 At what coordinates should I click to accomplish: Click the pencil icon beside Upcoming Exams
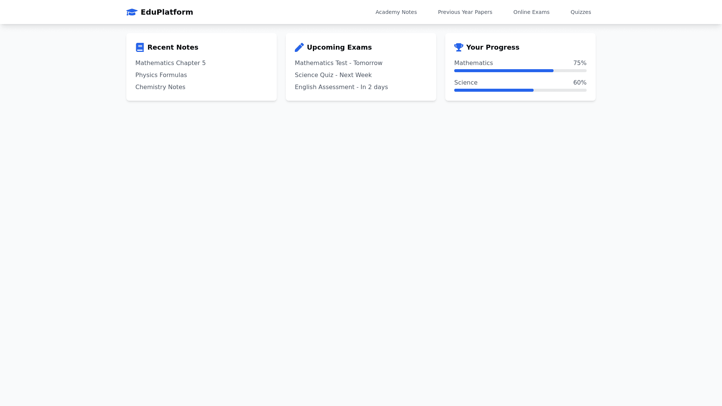(x=299, y=47)
